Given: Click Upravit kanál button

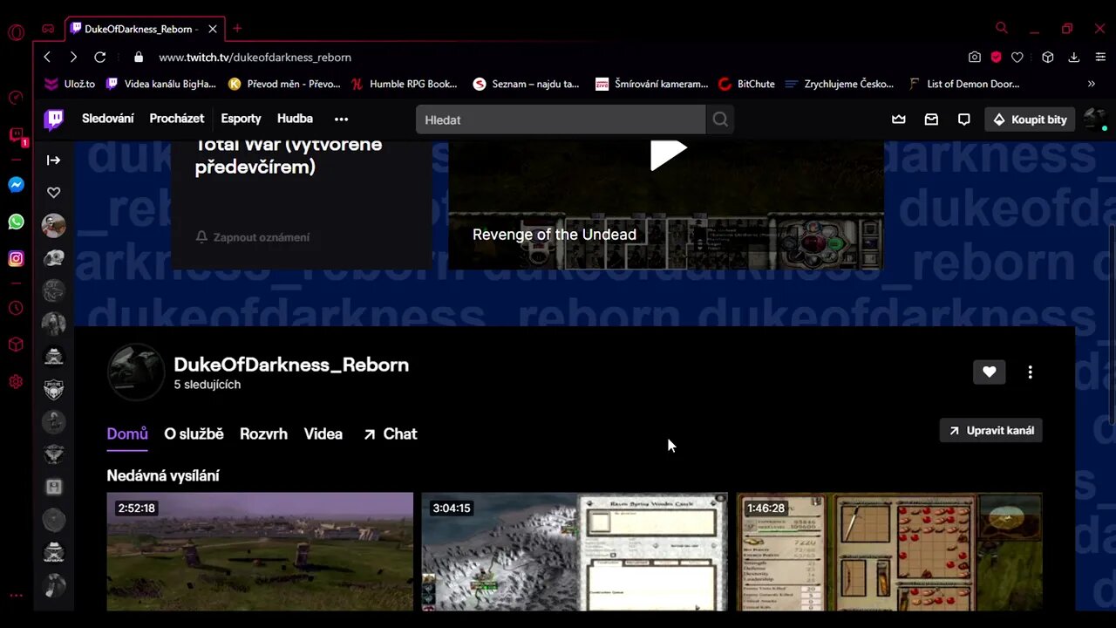Looking at the screenshot, I should click(991, 431).
